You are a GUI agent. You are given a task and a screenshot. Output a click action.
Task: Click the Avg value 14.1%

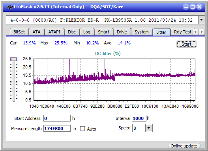124,43
